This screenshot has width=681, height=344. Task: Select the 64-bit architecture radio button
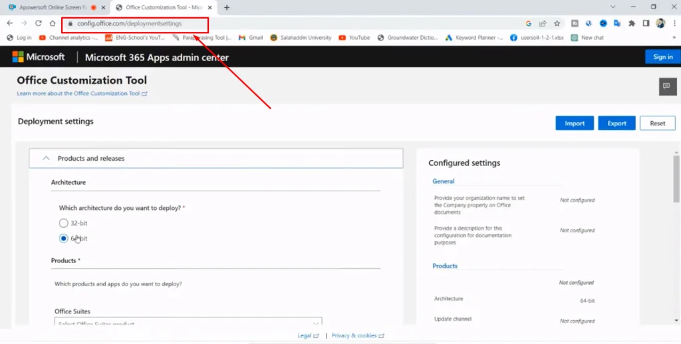64,238
